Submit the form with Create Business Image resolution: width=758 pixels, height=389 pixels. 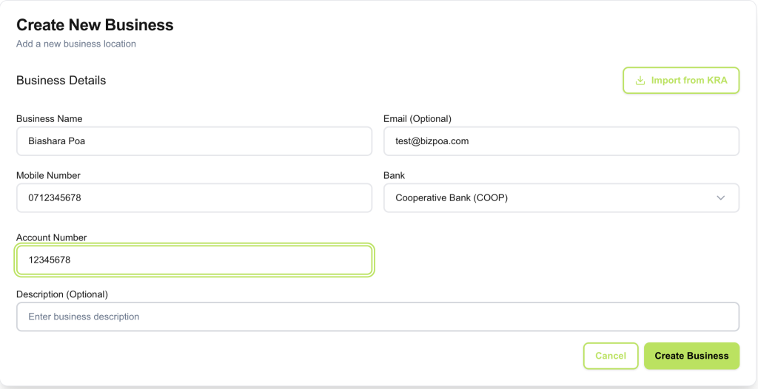point(691,356)
